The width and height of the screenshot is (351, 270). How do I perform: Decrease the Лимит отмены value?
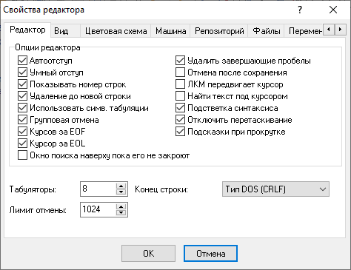121,213
